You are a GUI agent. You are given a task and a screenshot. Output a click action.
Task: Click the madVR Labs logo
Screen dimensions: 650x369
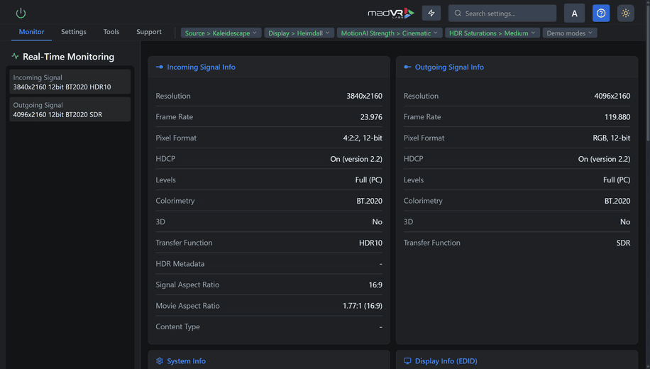click(x=391, y=13)
